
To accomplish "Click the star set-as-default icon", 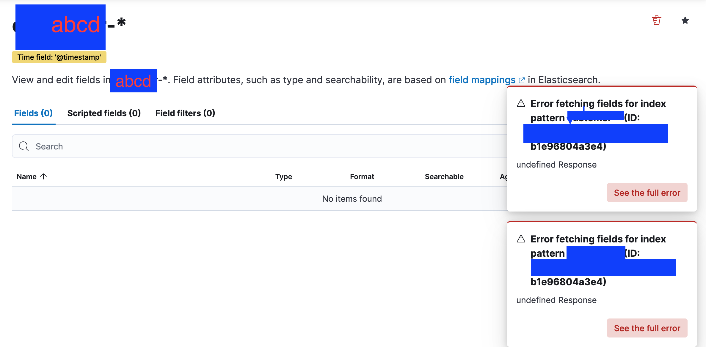I will pos(685,20).
